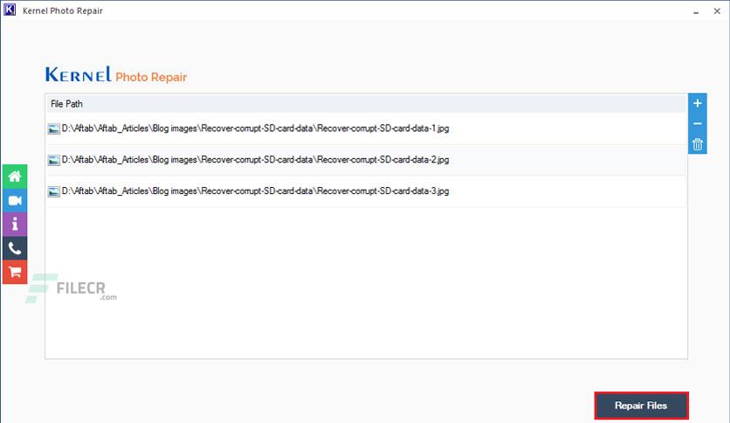Delete all files with trash icon
730x423 pixels.
[698, 144]
